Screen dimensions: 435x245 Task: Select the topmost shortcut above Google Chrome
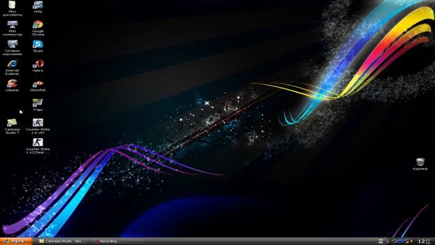point(38,7)
